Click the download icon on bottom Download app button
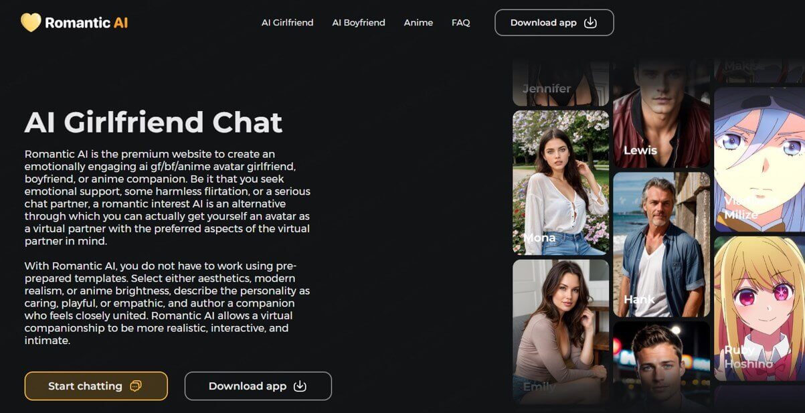 (300, 386)
